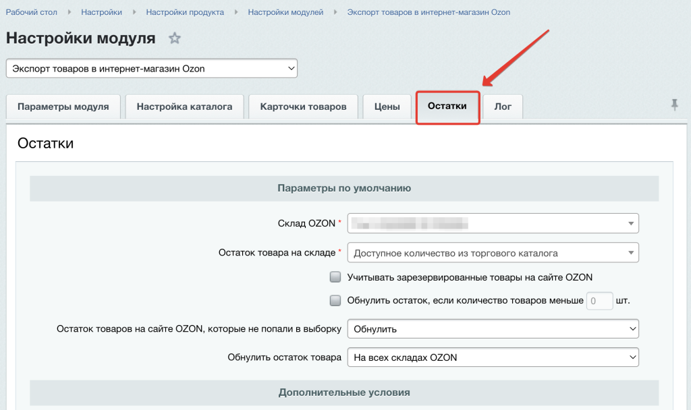Check 'Обнулить остаток, если количество товаров меньше'
691x410 pixels.
[335, 300]
